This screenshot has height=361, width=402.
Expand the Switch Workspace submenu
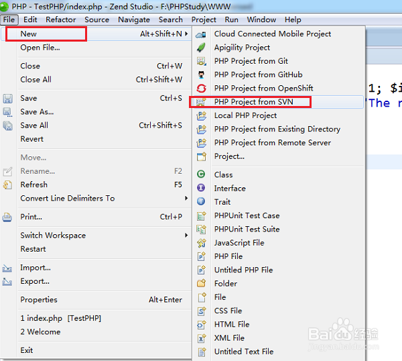(x=186, y=236)
